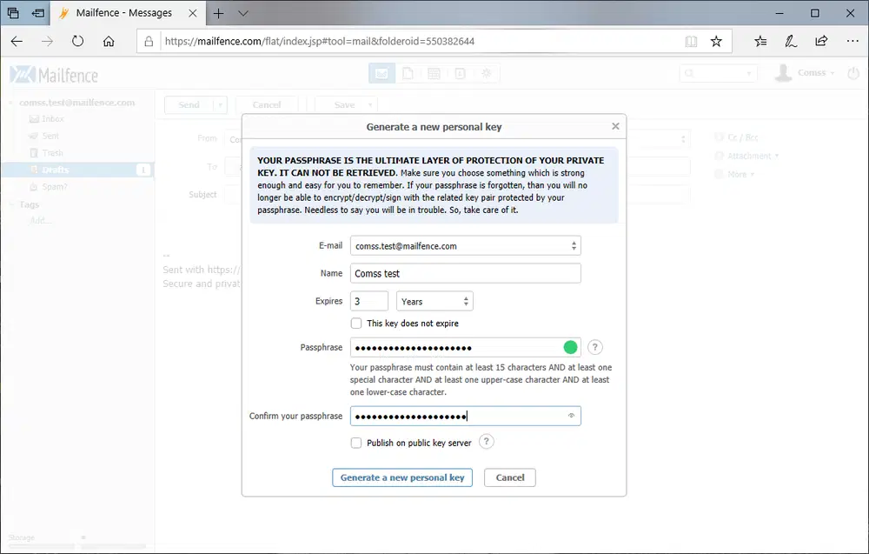869x554 pixels.
Task: Check Publish on public key server
Action: point(356,443)
